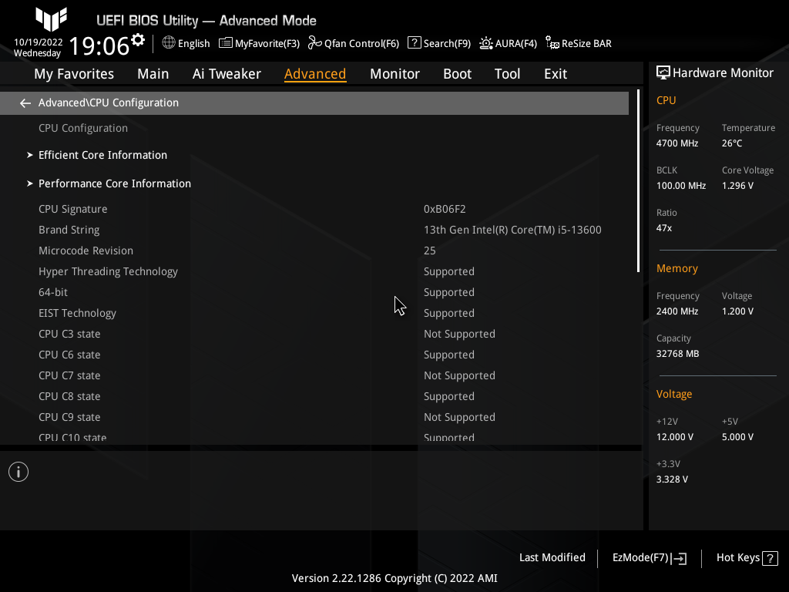789x592 pixels.
Task: Open MyFavorite with the star icon
Action: pyautogui.click(x=259, y=44)
